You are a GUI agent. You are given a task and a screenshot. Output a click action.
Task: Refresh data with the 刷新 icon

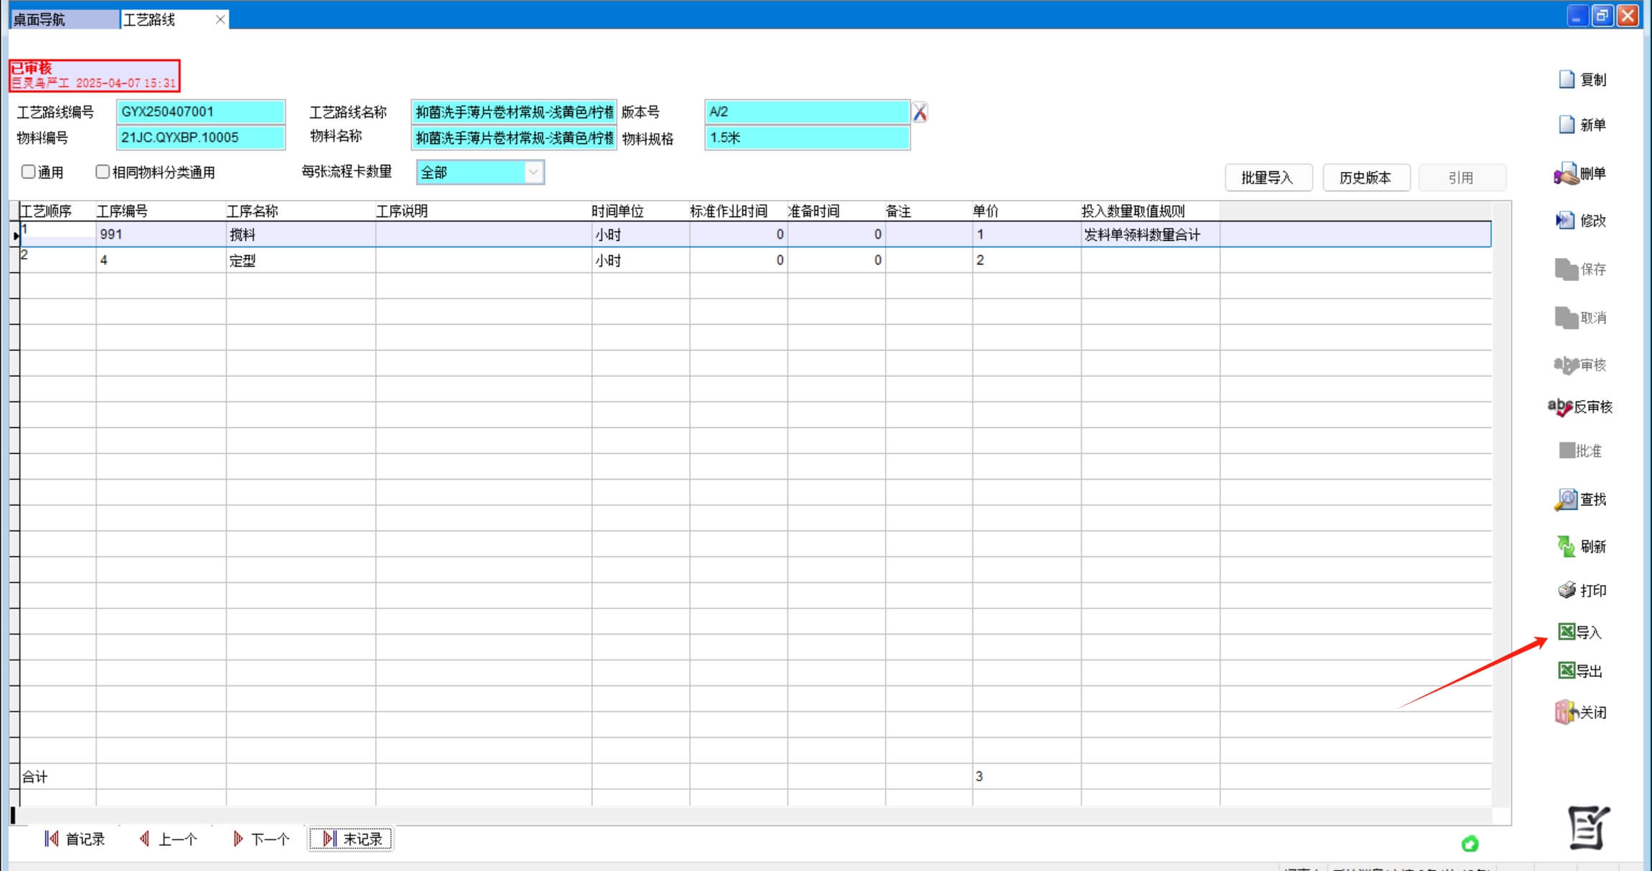point(1566,546)
